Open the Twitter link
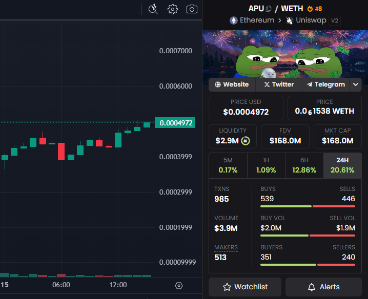Viewport: 368px width, 299px height. [279, 84]
